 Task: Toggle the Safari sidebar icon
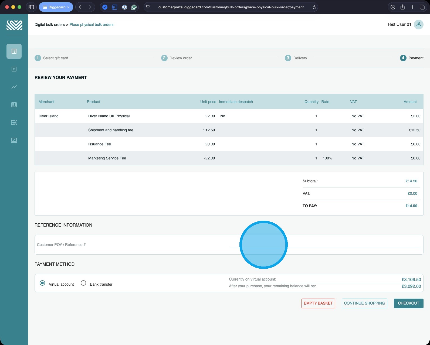pyautogui.click(x=31, y=7)
